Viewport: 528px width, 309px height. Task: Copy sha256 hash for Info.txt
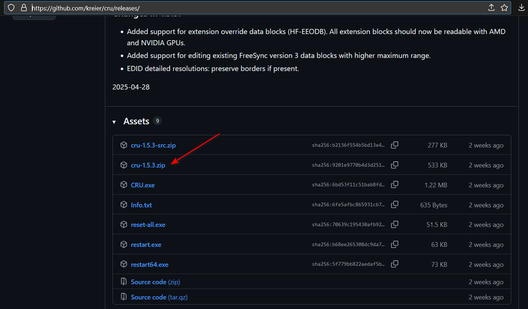pyautogui.click(x=395, y=205)
